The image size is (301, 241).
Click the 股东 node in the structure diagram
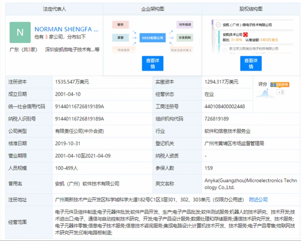point(120,25)
